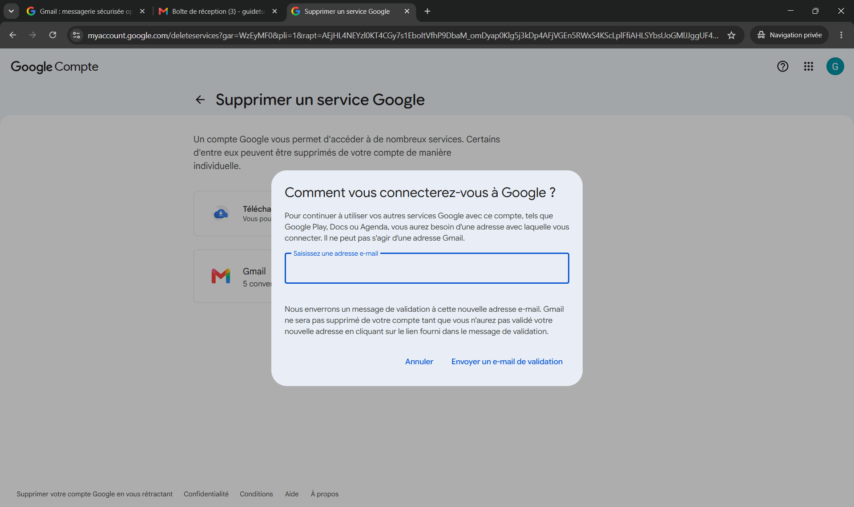View site information icon in address bar
Viewport: 854px width, 507px height.
(77, 35)
